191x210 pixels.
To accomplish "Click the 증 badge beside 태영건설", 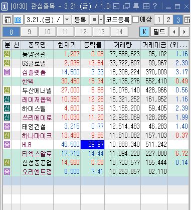I will 7,127.
